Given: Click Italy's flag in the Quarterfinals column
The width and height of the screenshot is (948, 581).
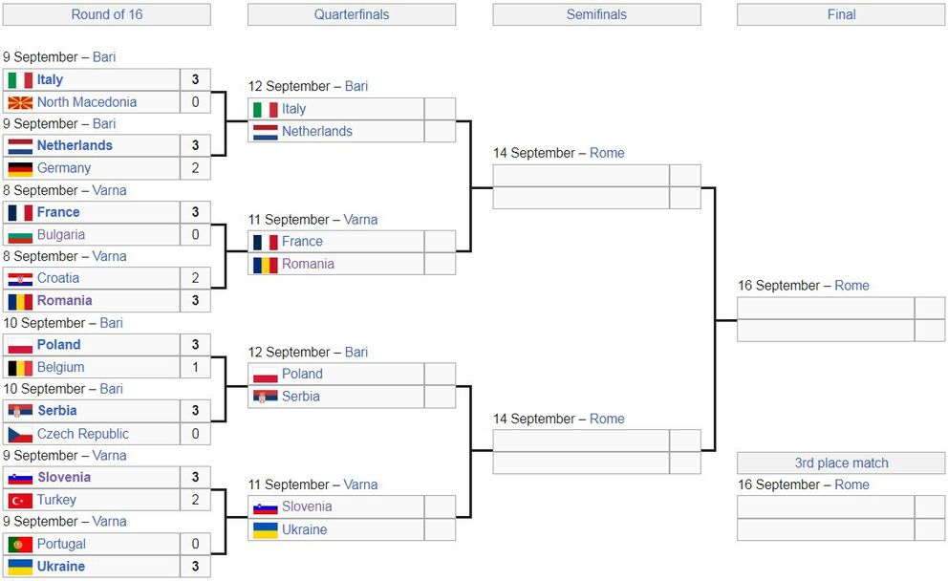Looking at the screenshot, I should pos(265,109).
